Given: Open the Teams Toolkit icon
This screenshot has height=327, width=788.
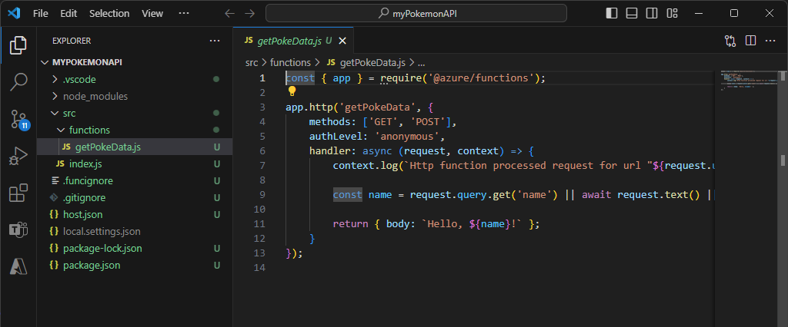Looking at the screenshot, I should click(x=18, y=230).
